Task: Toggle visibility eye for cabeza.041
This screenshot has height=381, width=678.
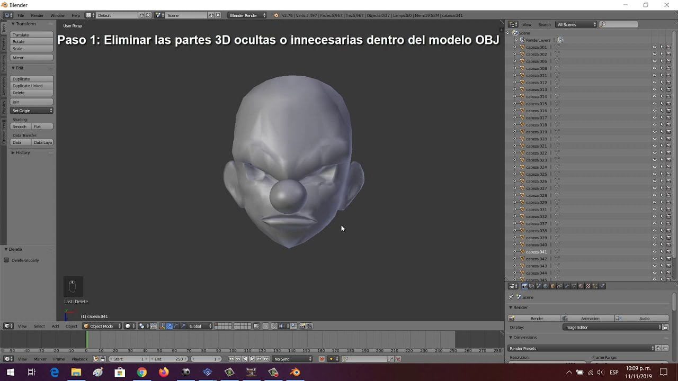Action: 654,252
